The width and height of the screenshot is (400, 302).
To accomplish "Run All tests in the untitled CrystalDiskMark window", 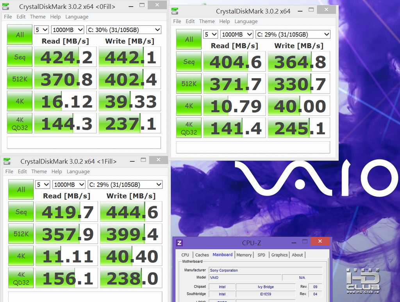I will (x=189, y=40).
